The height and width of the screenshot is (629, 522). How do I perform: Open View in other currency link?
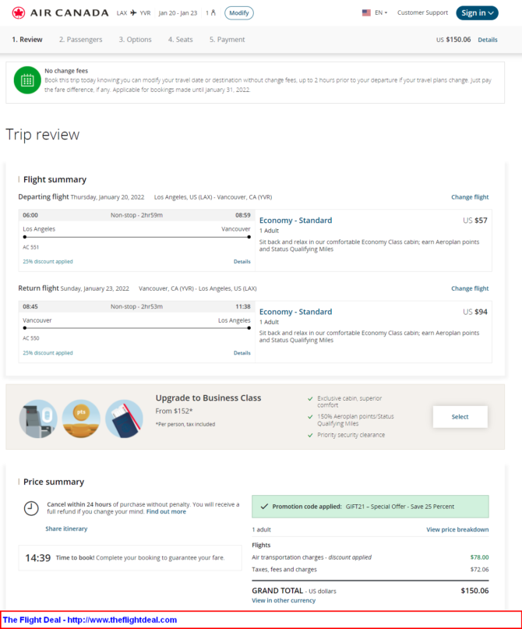click(284, 600)
